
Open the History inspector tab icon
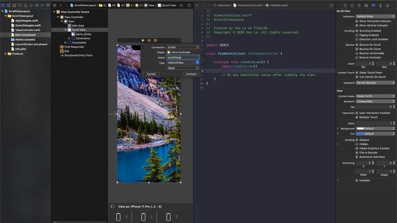352,6
